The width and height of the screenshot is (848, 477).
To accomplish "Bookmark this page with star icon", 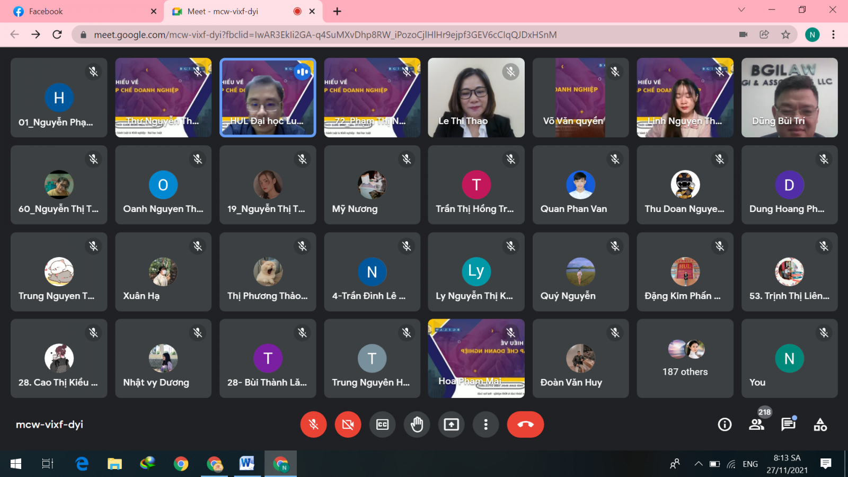I will tap(785, 34).
